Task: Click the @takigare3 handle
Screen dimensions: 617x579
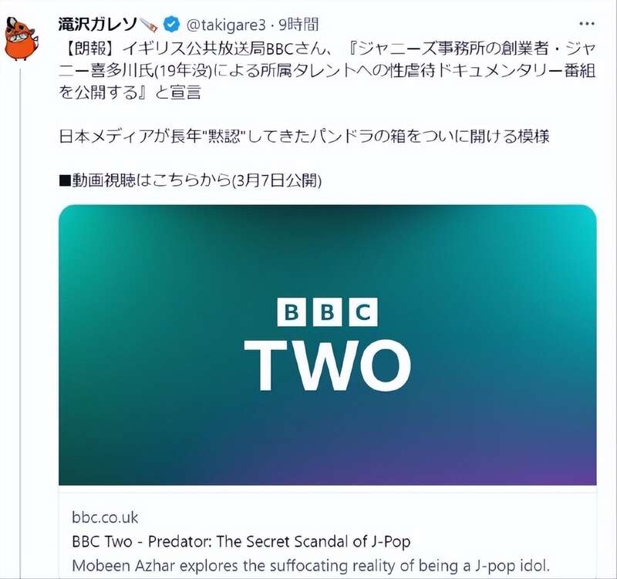Action: click(225, 25)
